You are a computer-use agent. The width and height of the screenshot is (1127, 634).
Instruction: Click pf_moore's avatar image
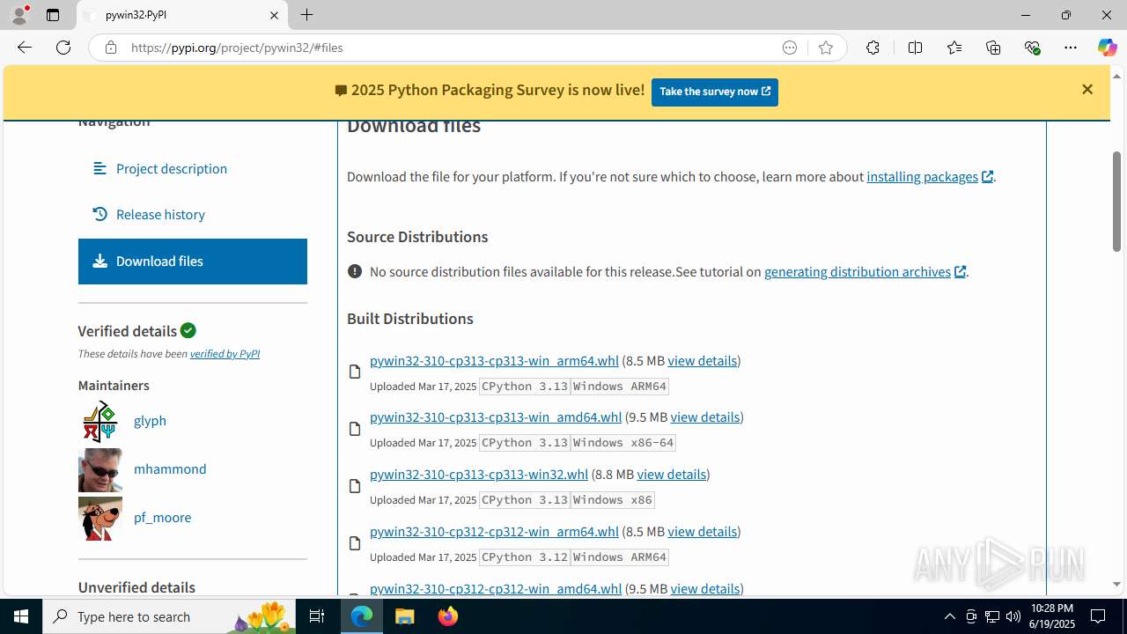click(99, 518)
